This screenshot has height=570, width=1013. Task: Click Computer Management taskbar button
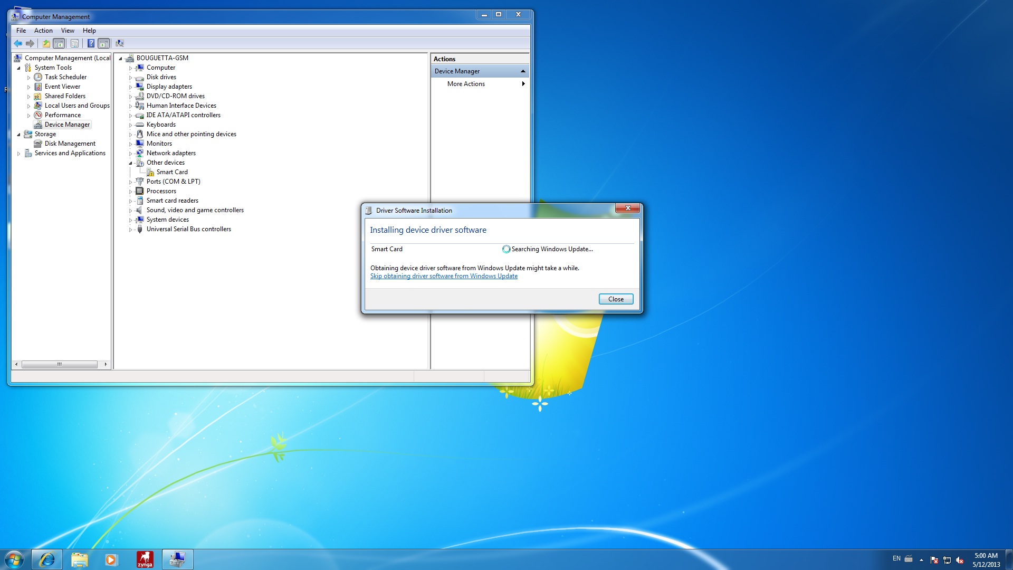pos(177,559)
